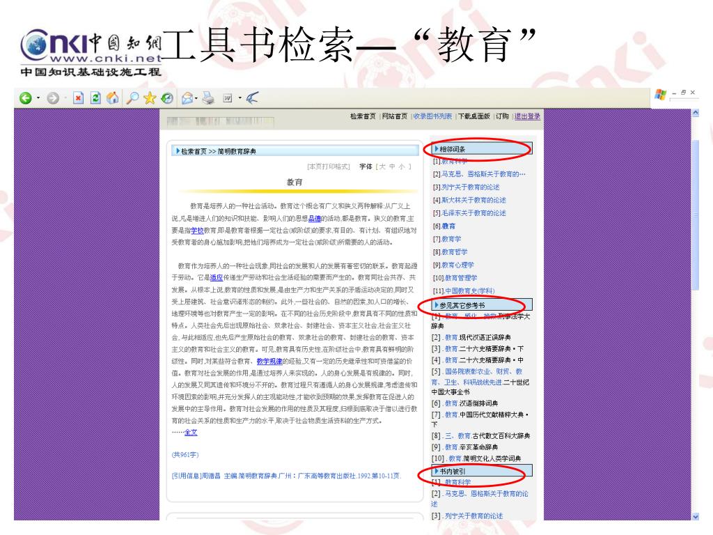Open the History clock icon

167,98
